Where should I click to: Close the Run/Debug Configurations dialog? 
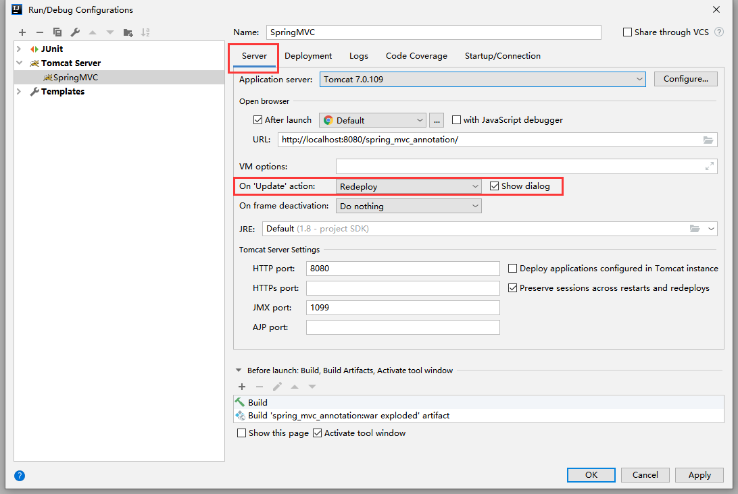[716, 9]
